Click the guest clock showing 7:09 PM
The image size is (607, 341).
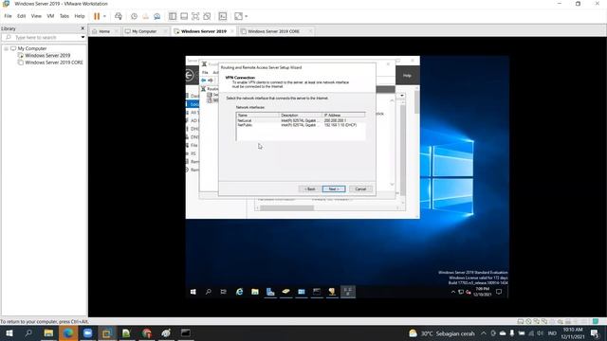tap(483, 292)
